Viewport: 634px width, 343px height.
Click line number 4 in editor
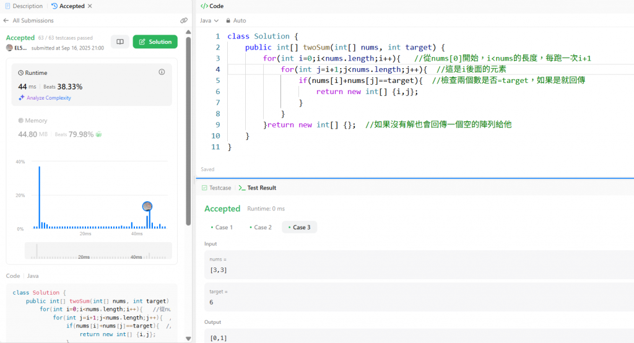217,69
